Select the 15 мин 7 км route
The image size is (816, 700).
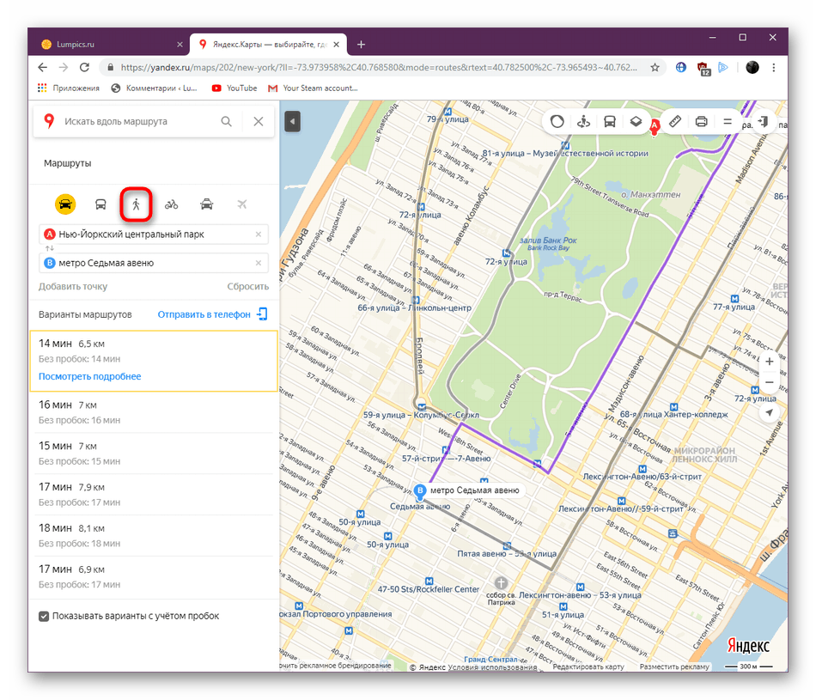tap(154, 453)
